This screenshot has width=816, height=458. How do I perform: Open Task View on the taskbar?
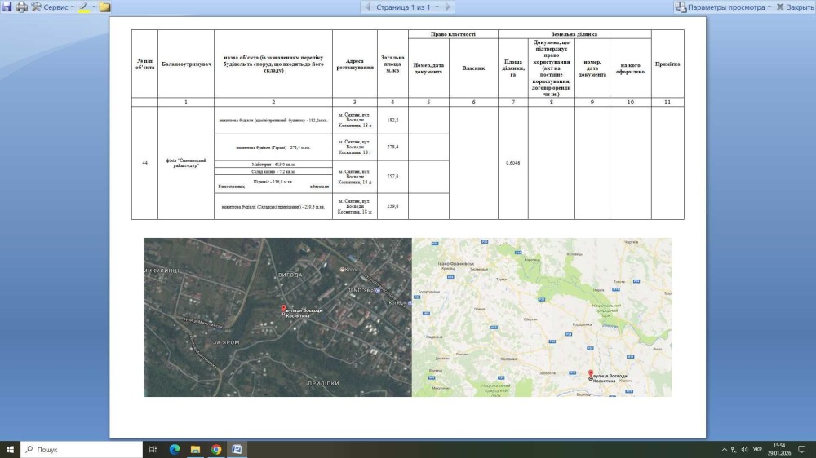[x=153, y=449]
